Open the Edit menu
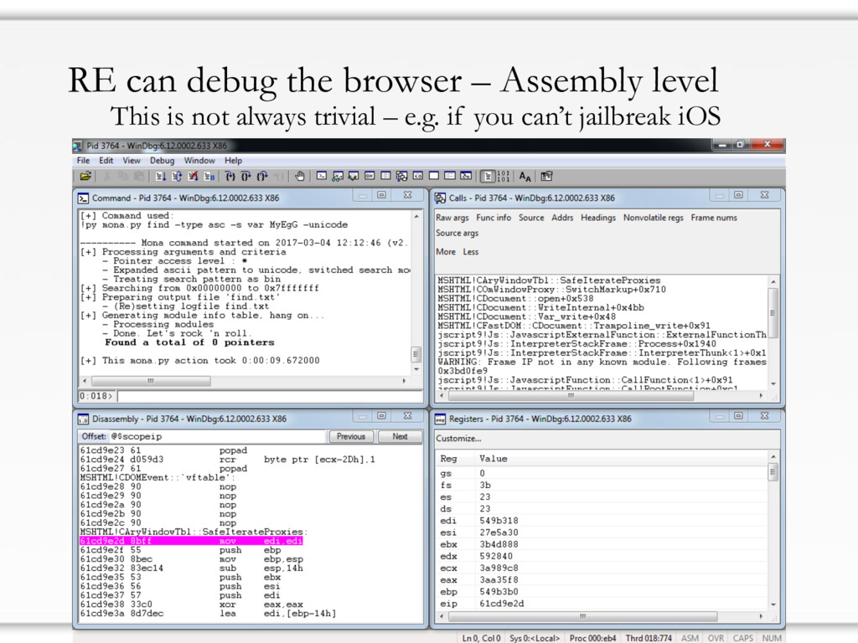 point(106,160)
